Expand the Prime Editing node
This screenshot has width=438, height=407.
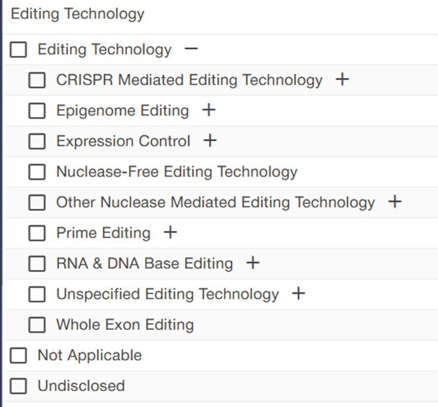(170, 233)
